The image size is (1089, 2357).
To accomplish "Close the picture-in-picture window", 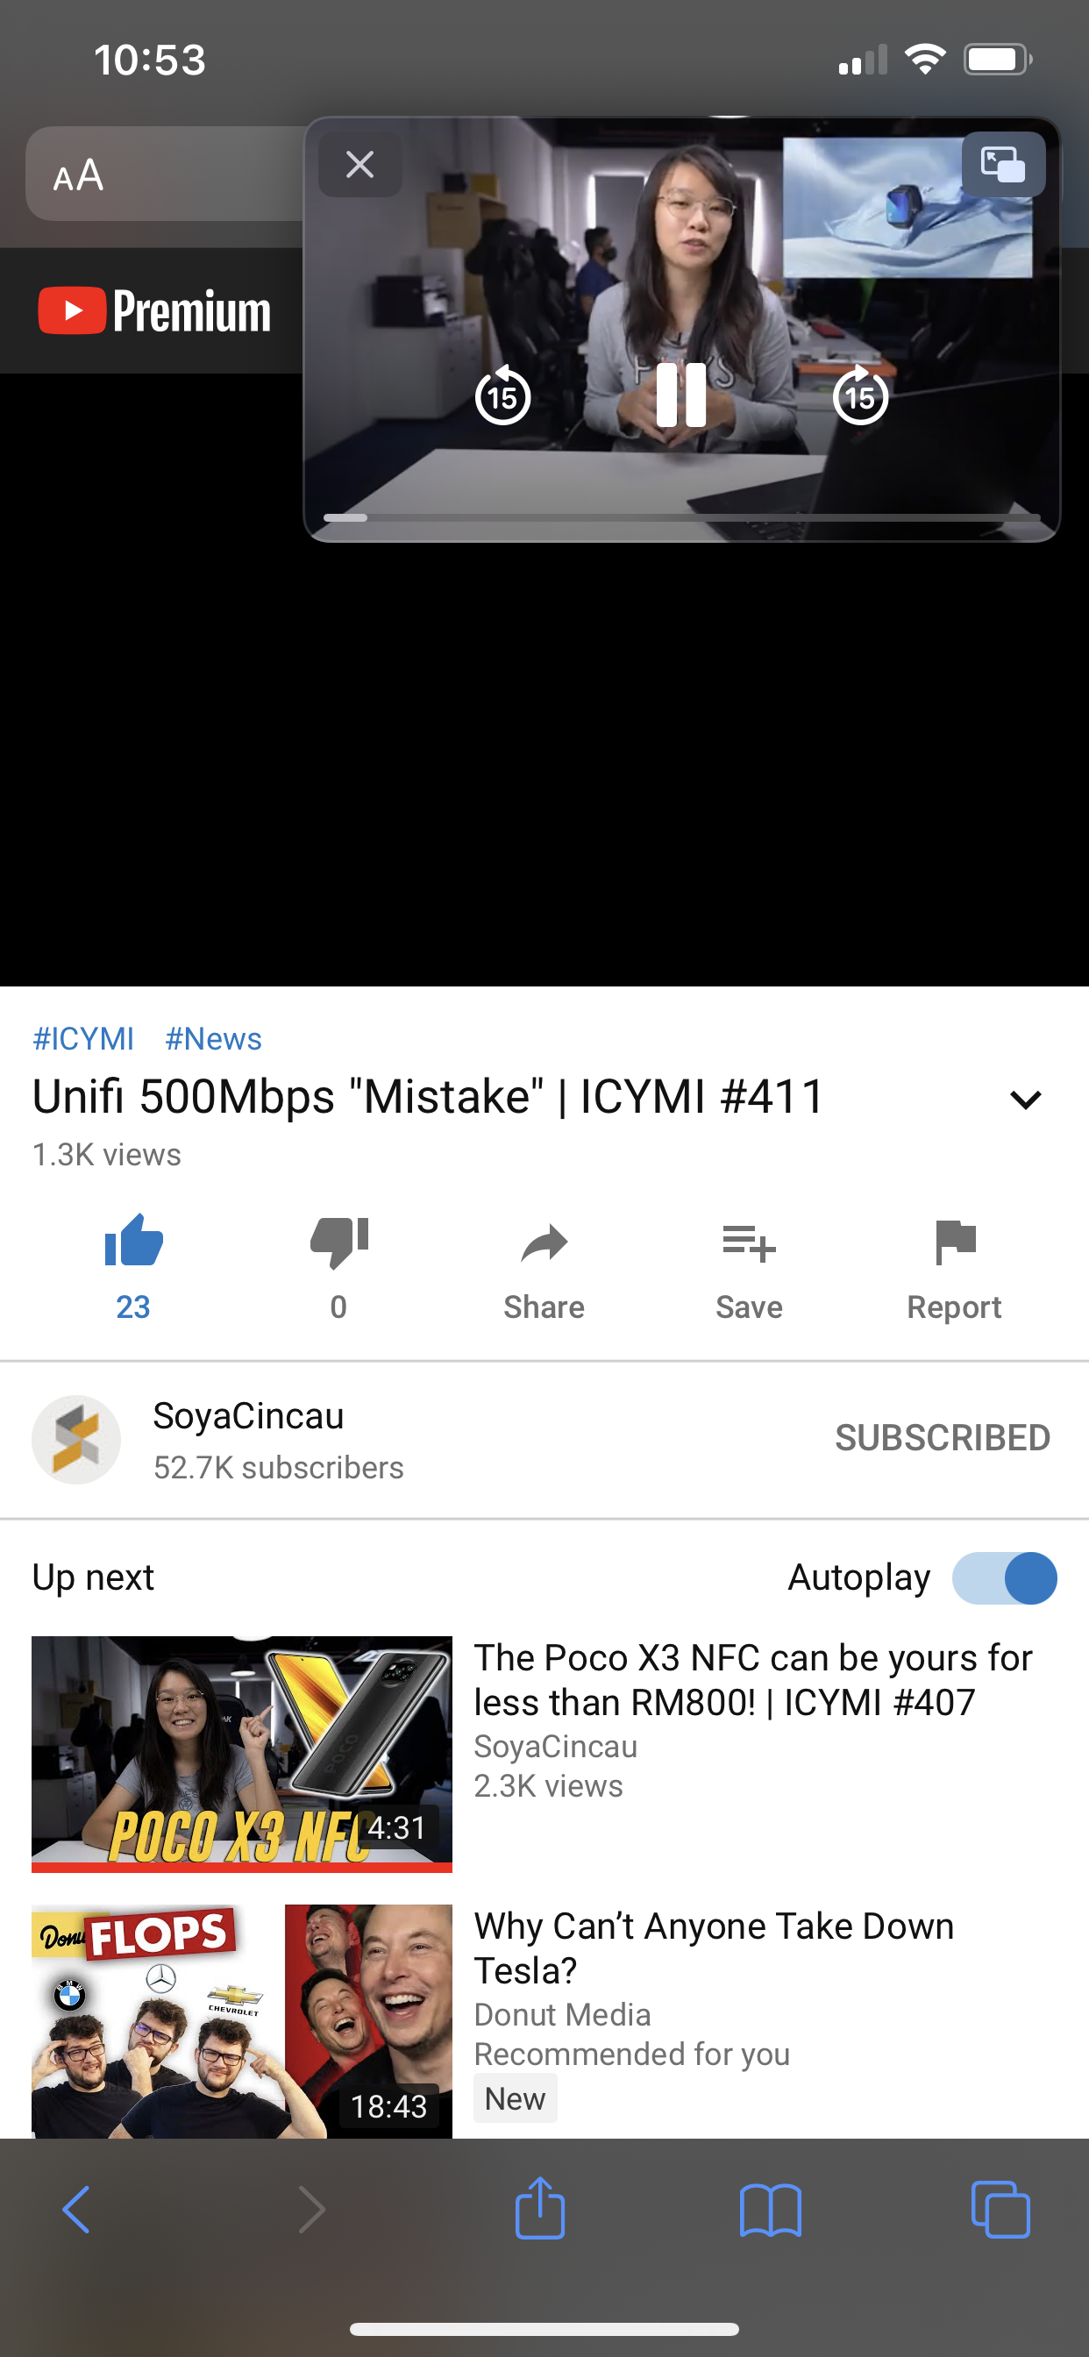I will (359, 165).
